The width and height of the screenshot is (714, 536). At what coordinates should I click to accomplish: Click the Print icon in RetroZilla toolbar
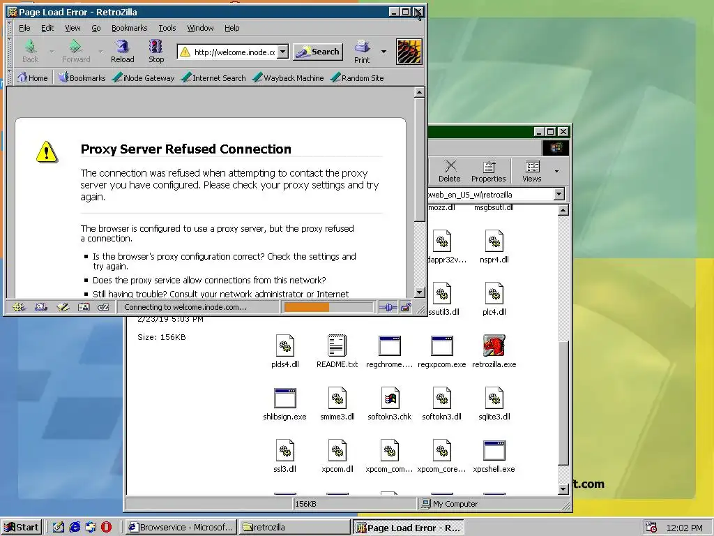(362, 47)
